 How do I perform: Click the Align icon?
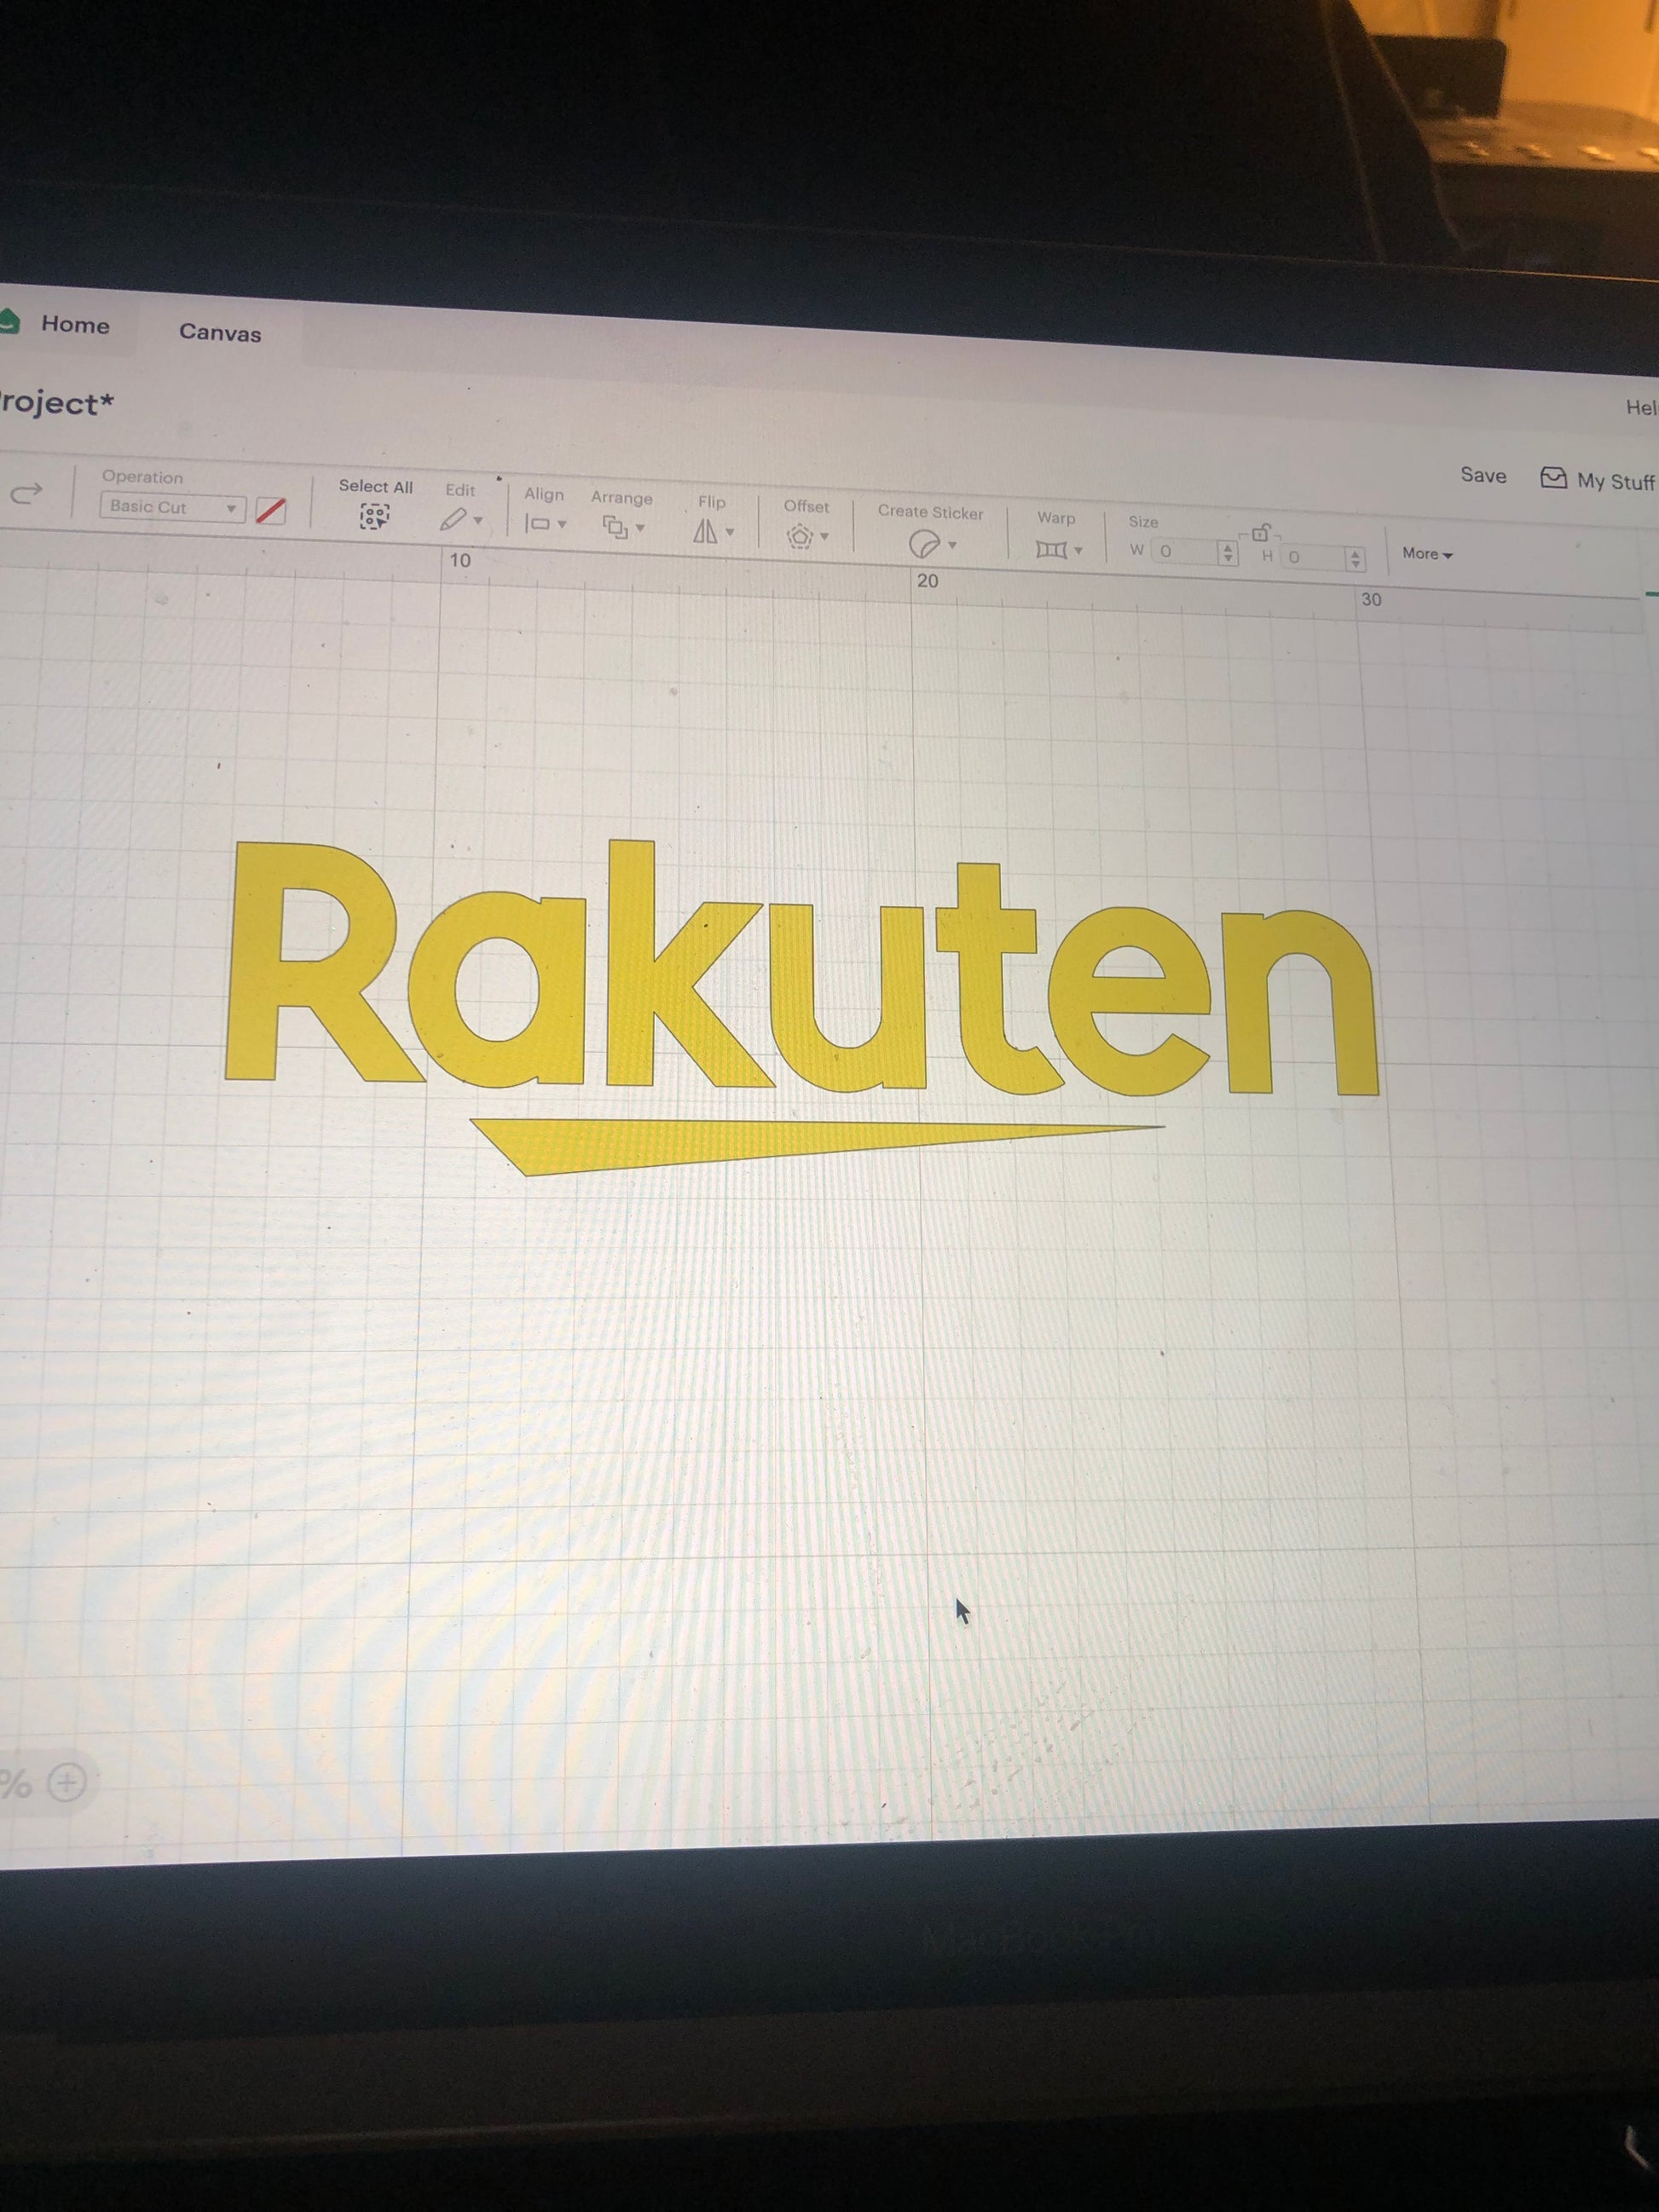[538, 523]
